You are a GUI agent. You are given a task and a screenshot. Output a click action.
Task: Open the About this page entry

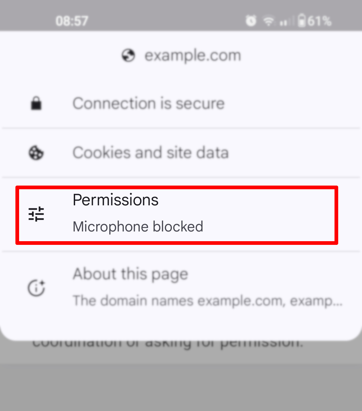point(130,274)
